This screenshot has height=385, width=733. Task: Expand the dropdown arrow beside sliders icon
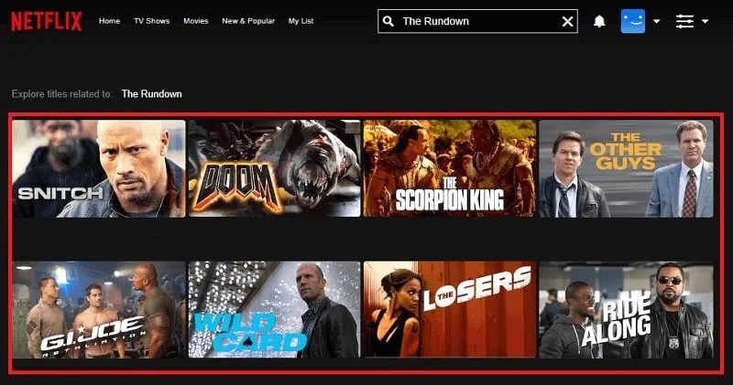tap(705, 21)
